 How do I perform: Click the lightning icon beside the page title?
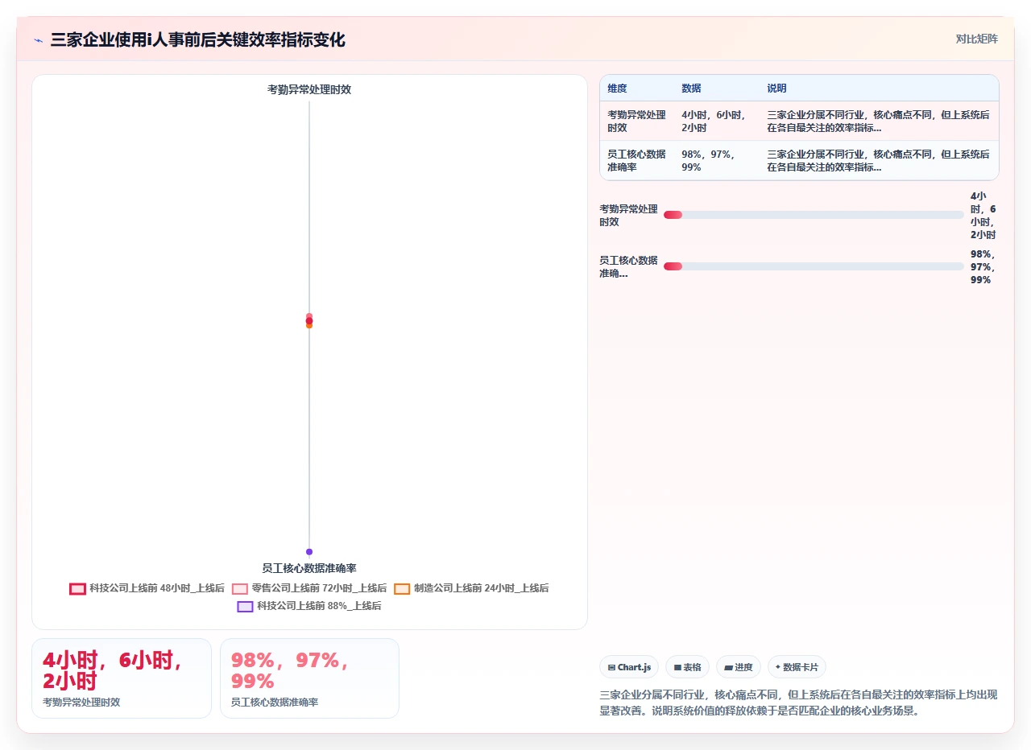tap(39, 39)
